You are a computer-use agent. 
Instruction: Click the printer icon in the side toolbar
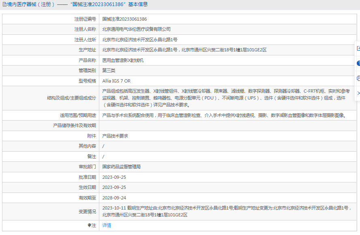[358, 78]
